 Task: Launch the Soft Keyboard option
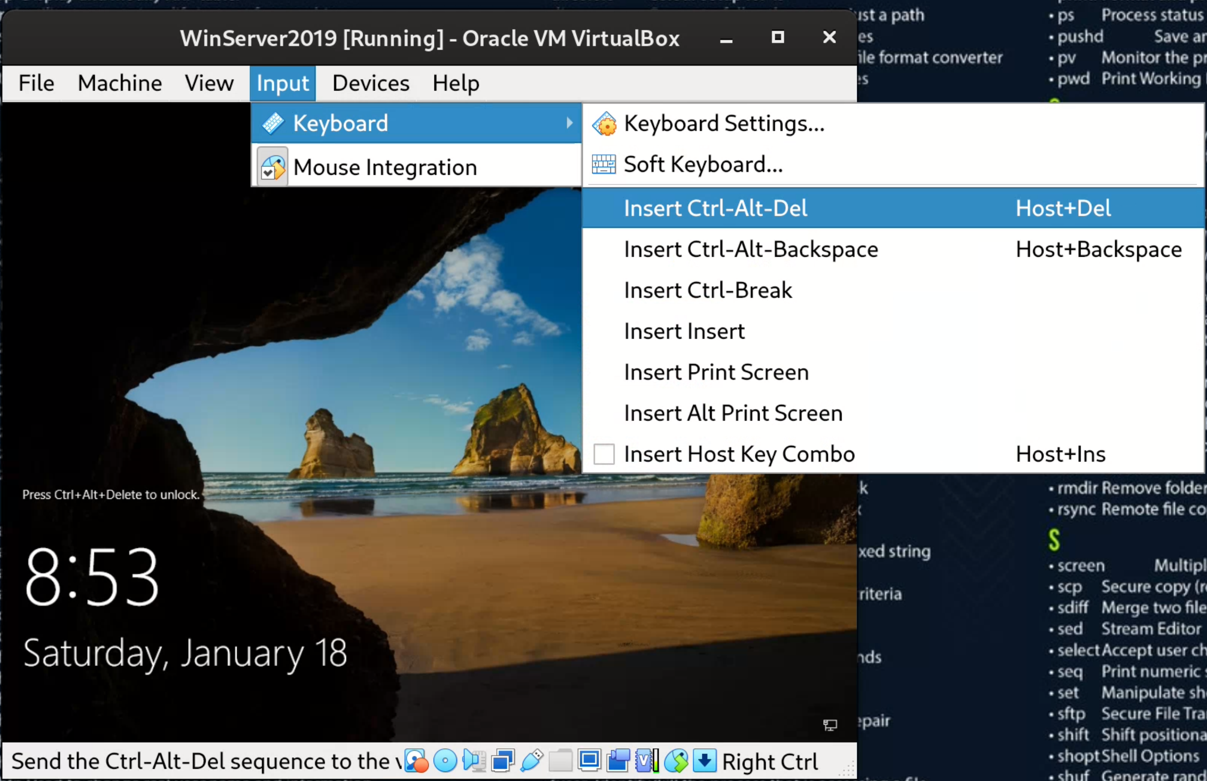[x=703, y=164]
